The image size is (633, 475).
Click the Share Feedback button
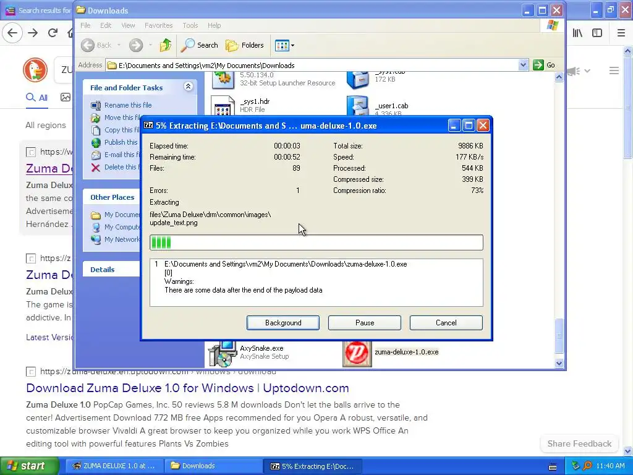(579, 443)
